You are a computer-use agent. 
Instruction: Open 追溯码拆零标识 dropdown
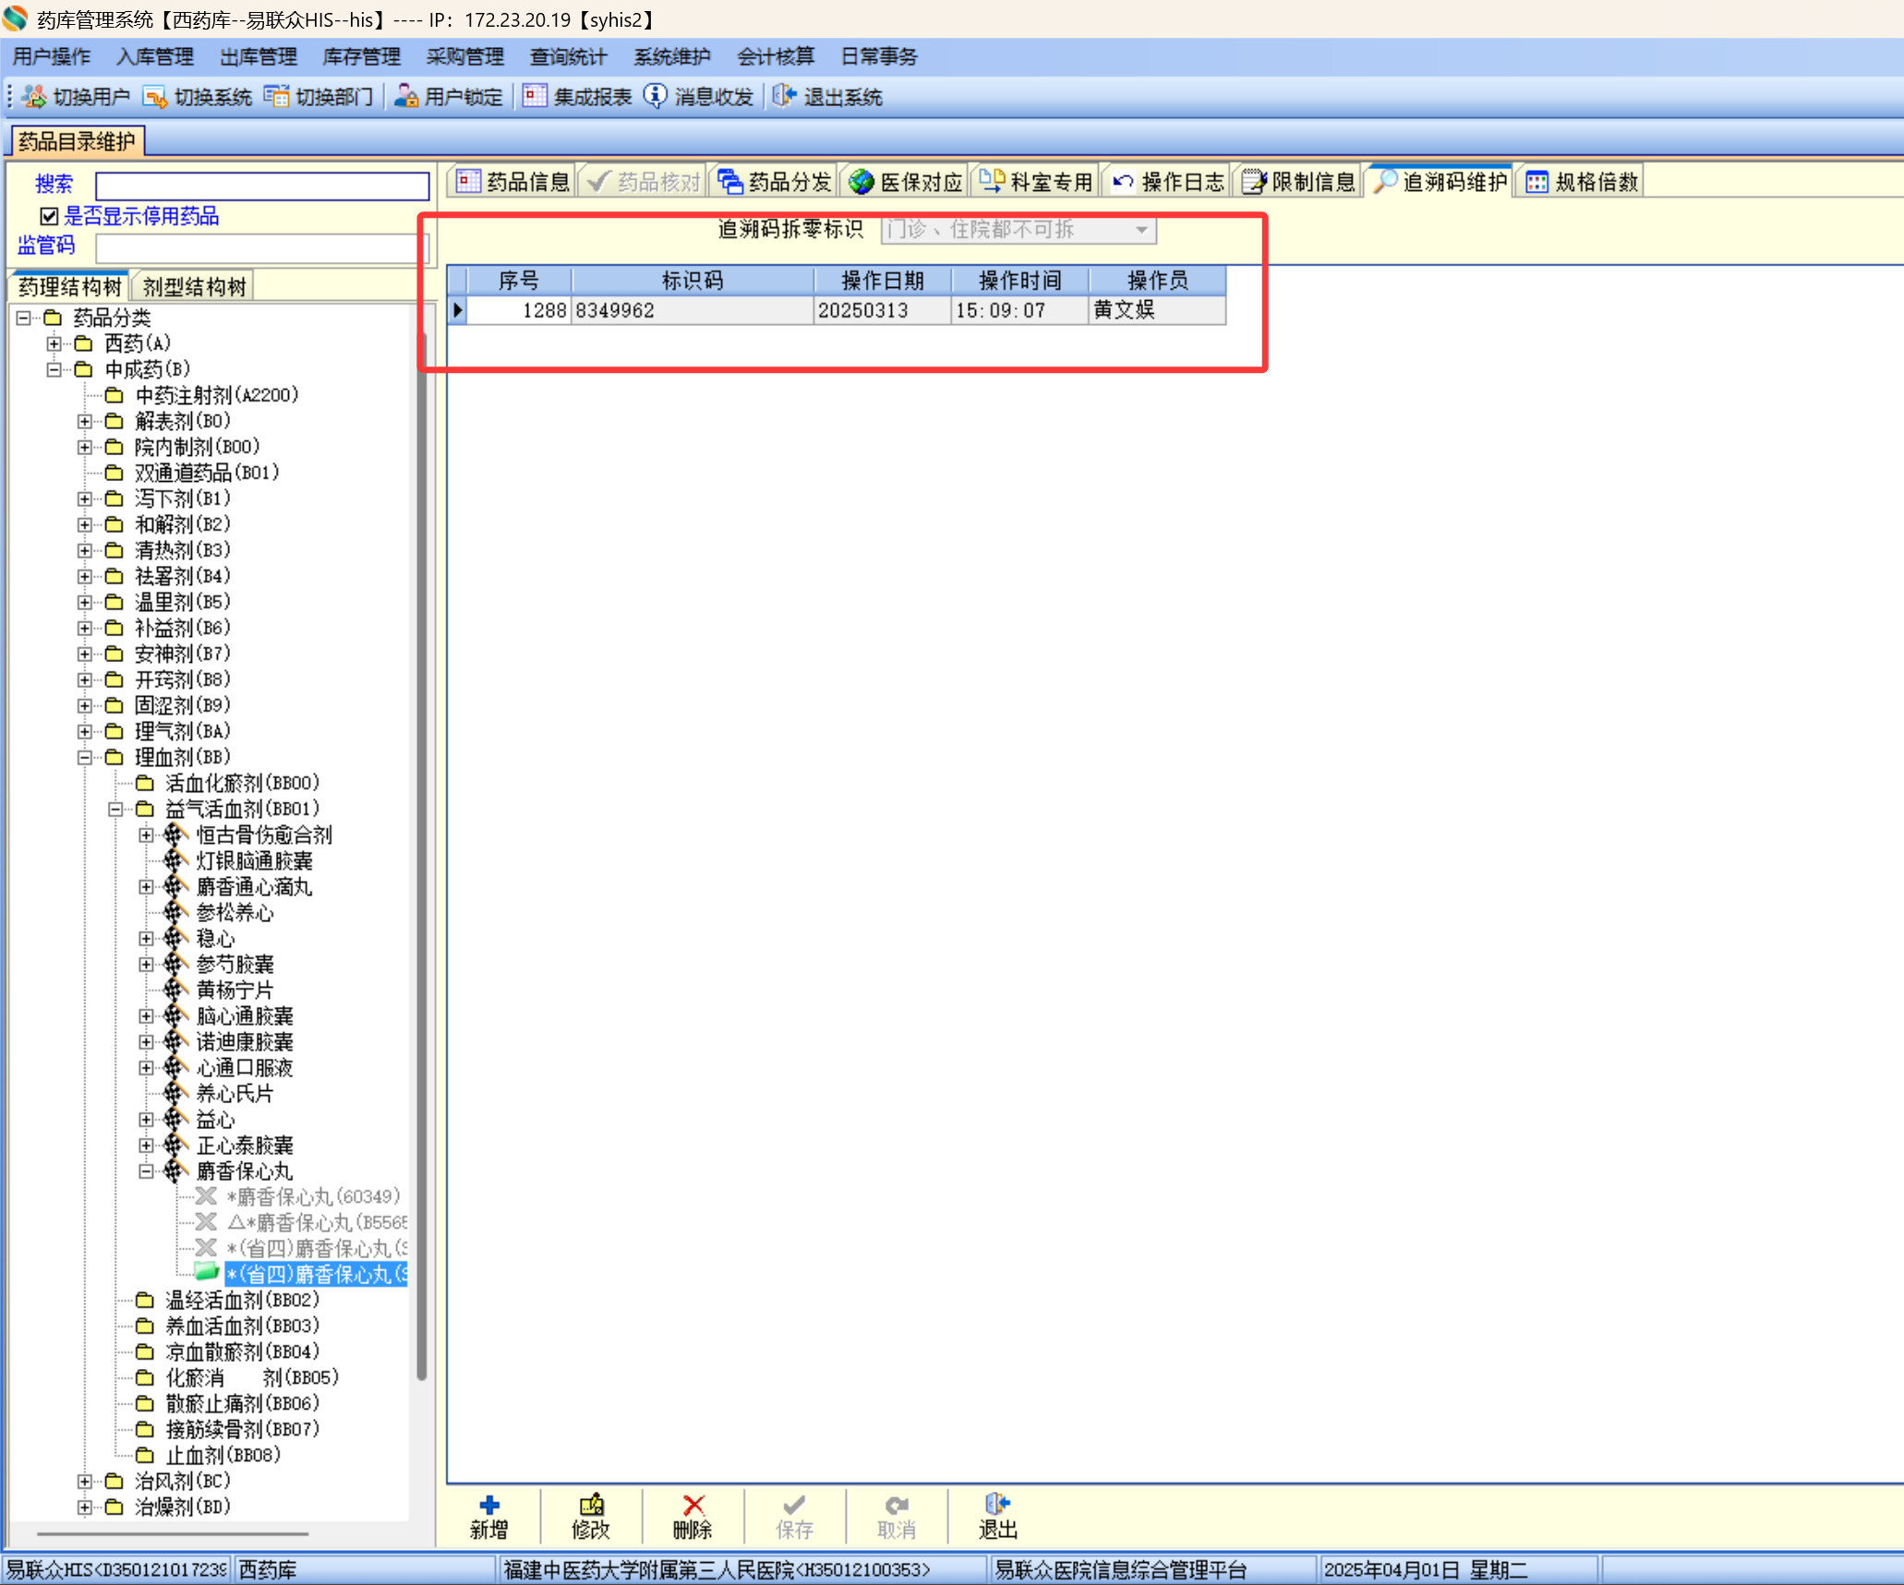click(x=1141, y=230)
